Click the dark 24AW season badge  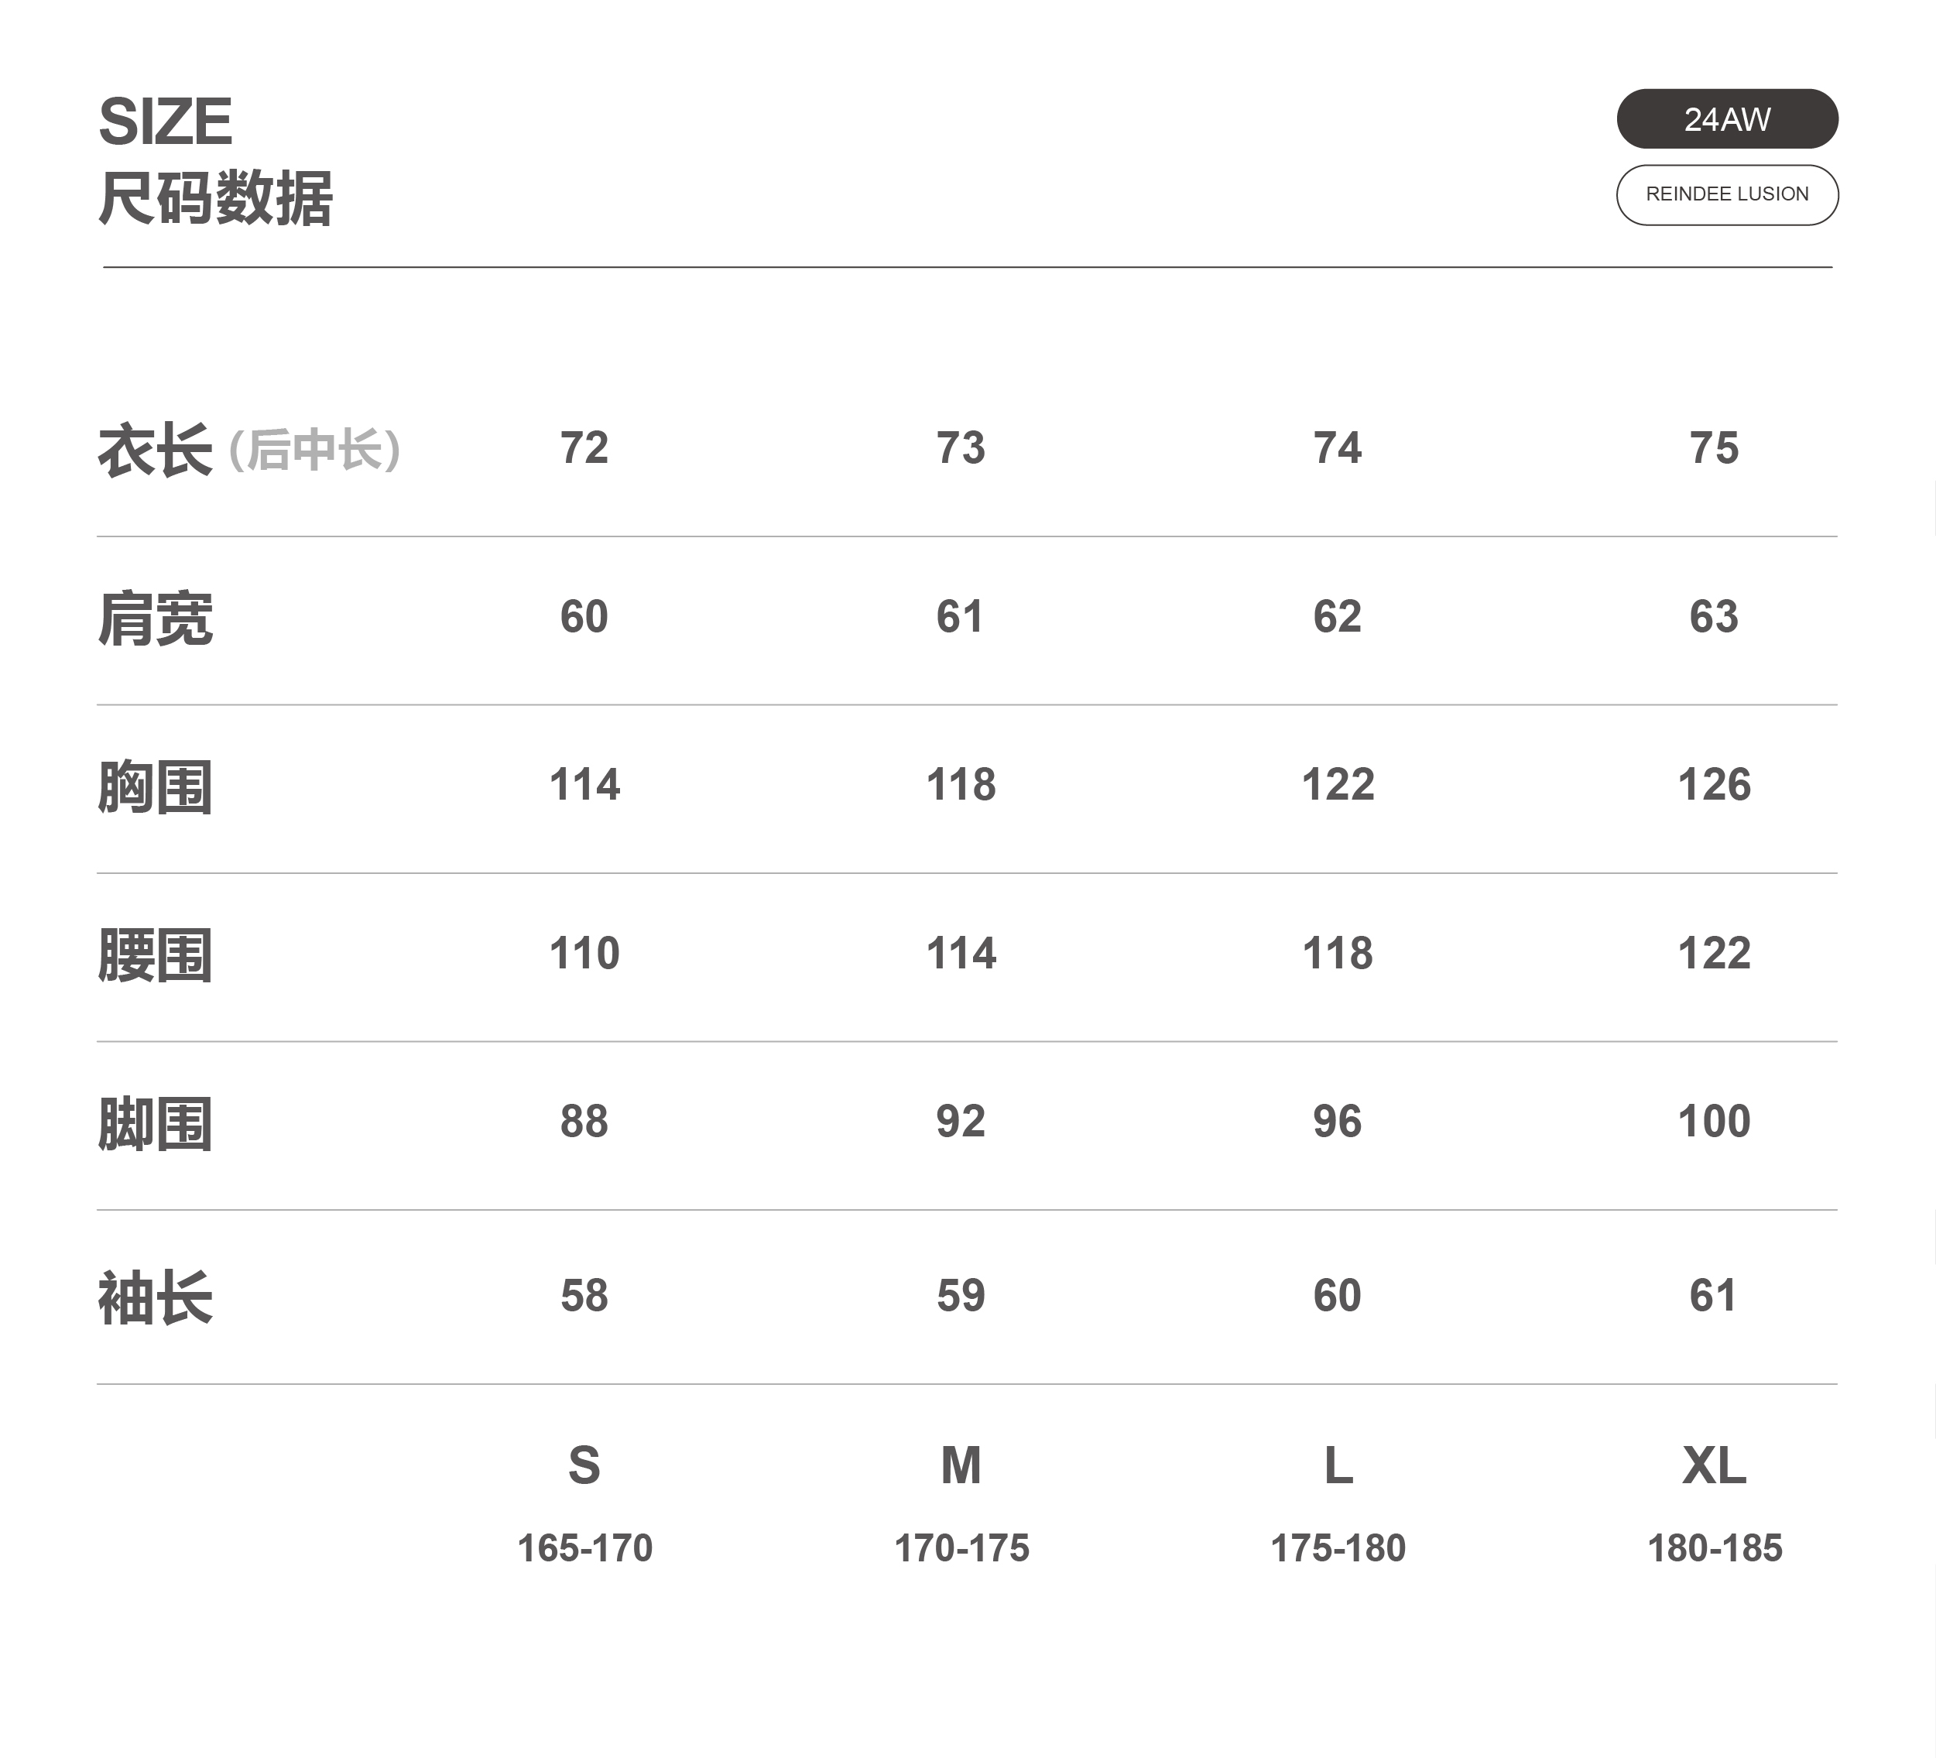point(1727,119)
